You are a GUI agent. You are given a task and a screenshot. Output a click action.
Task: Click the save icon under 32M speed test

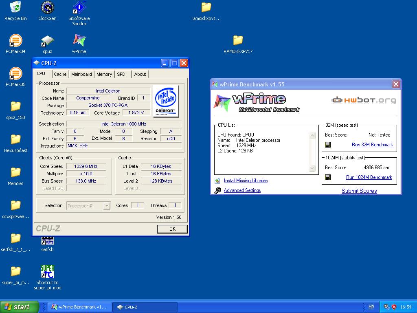click(x=328, y=145)
